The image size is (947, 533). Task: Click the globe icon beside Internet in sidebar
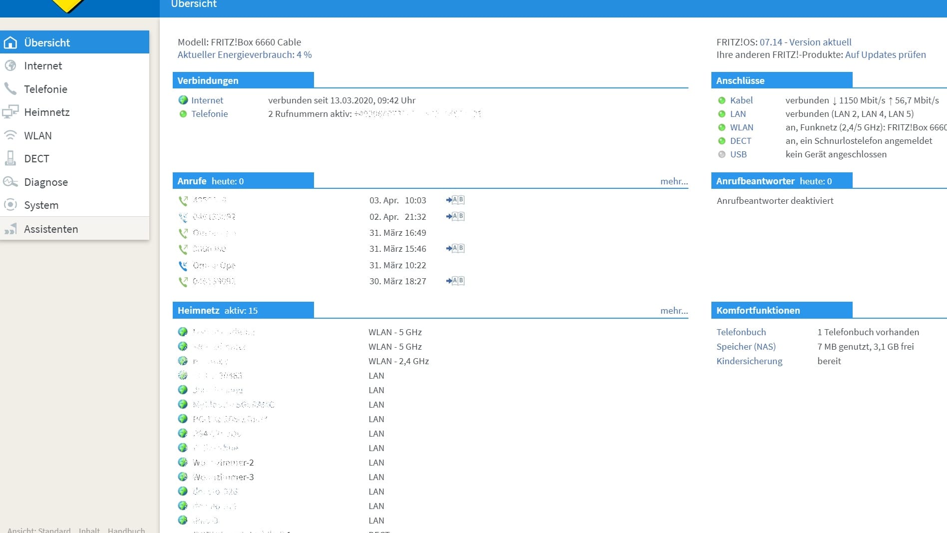pyautogui.click(x=10, y=65)
